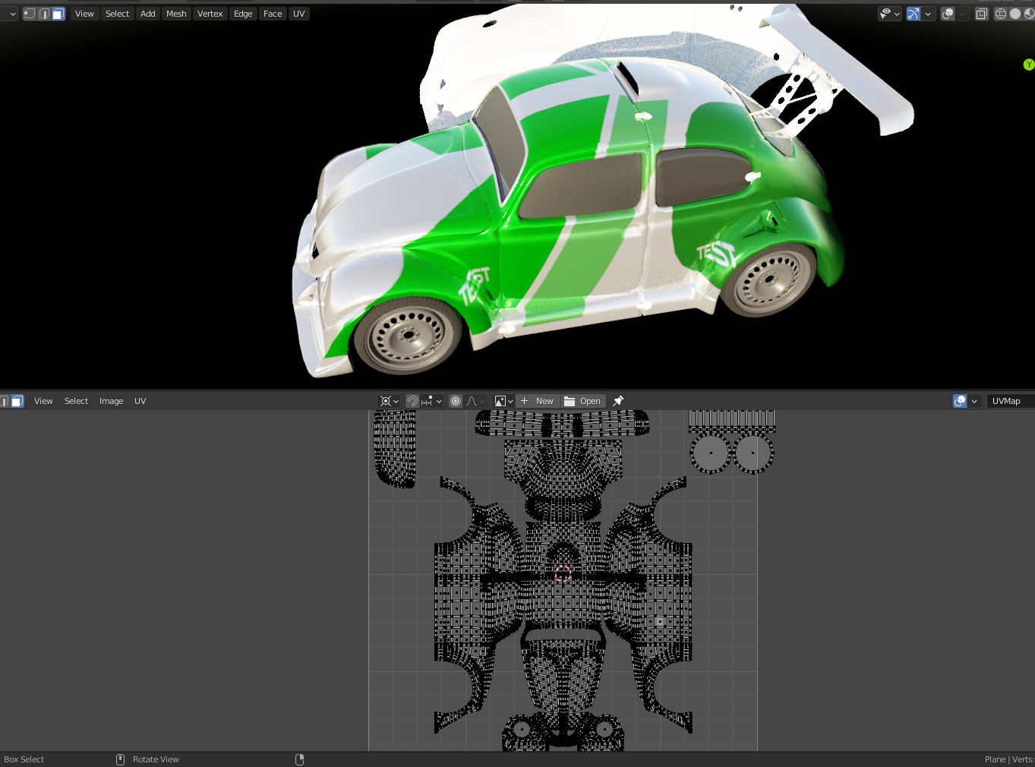The width and height of the screenshot is (1035, 767).
Task: Open the Edge menu
Action: pos(243,14)
